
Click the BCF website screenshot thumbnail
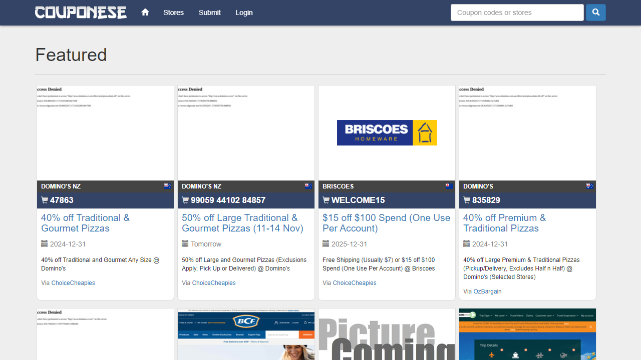(246, 334)
